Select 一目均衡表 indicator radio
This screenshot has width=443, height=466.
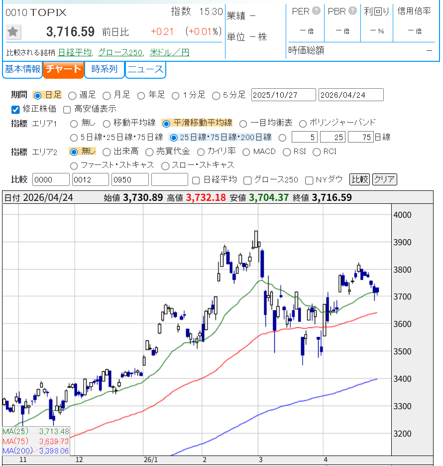click(243, 124)
